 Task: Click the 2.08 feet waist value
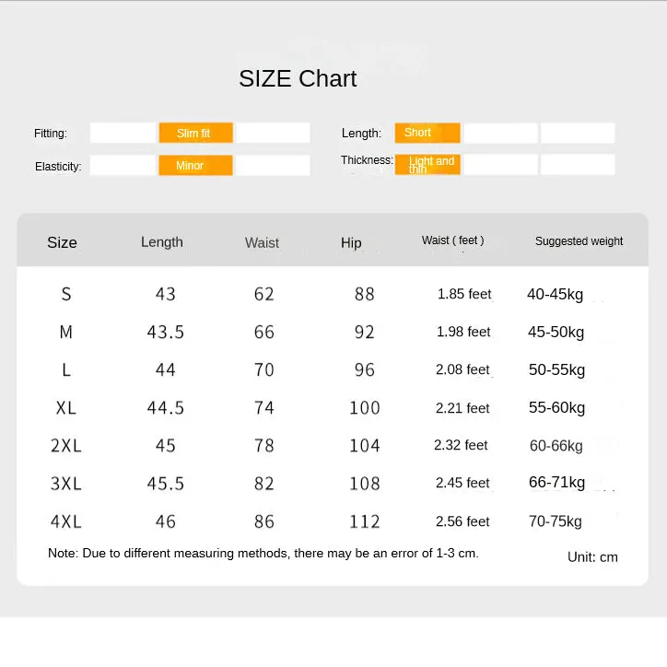[462, 369]
